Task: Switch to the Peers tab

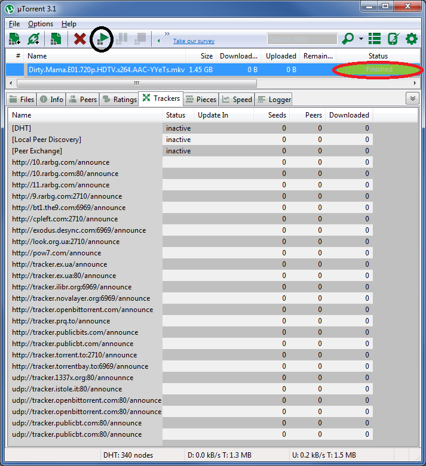Action: (83, 99)
